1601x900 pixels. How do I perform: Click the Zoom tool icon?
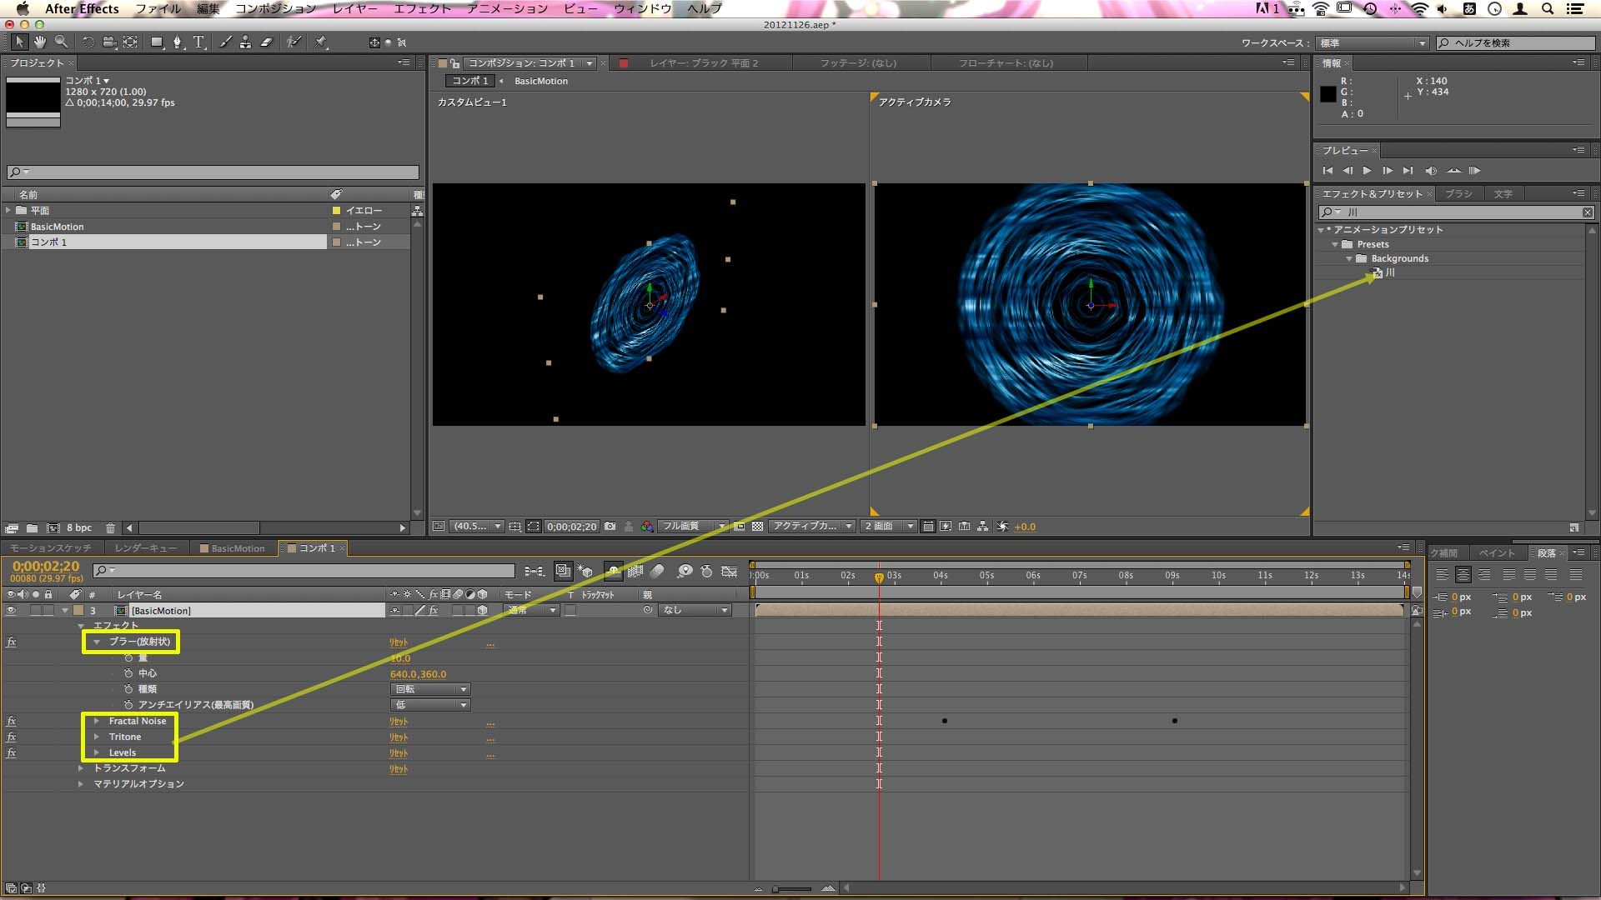click(61, 42)
